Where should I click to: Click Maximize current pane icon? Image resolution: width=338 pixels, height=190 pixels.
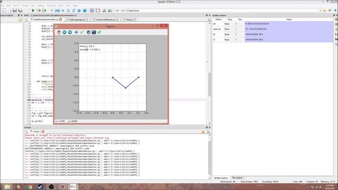click(92, 11)
